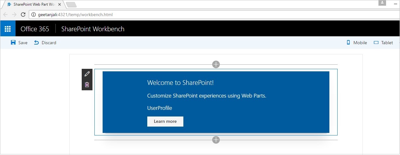
Task: Add web part with bottom plus icon
Action: point(216,140)
